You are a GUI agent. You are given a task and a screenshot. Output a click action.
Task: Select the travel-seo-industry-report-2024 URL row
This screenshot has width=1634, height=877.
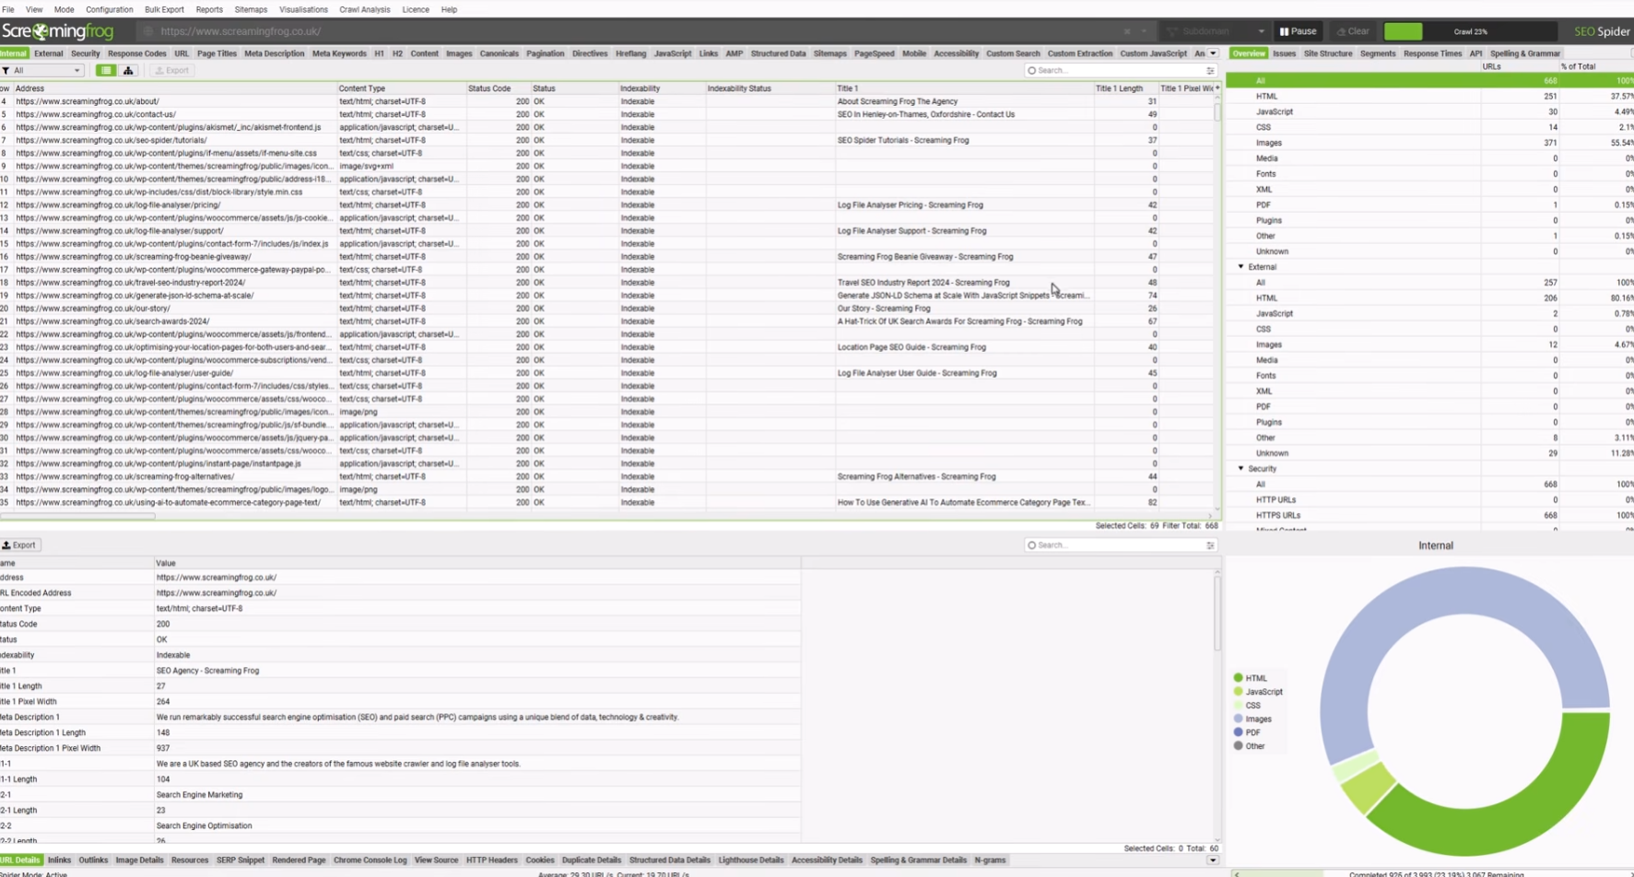608,283
